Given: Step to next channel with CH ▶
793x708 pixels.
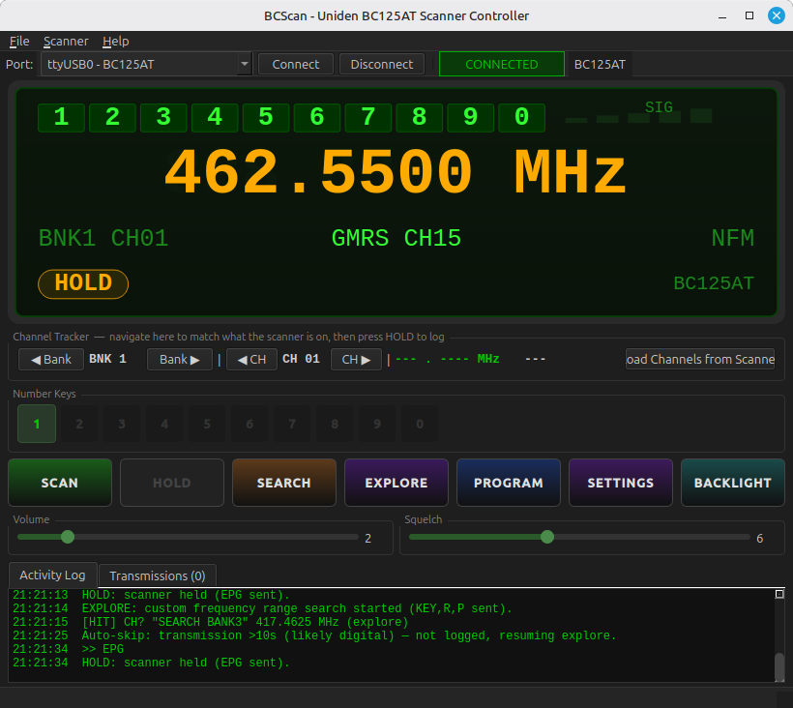Looking at the screenshot, I should coord(356,360).
